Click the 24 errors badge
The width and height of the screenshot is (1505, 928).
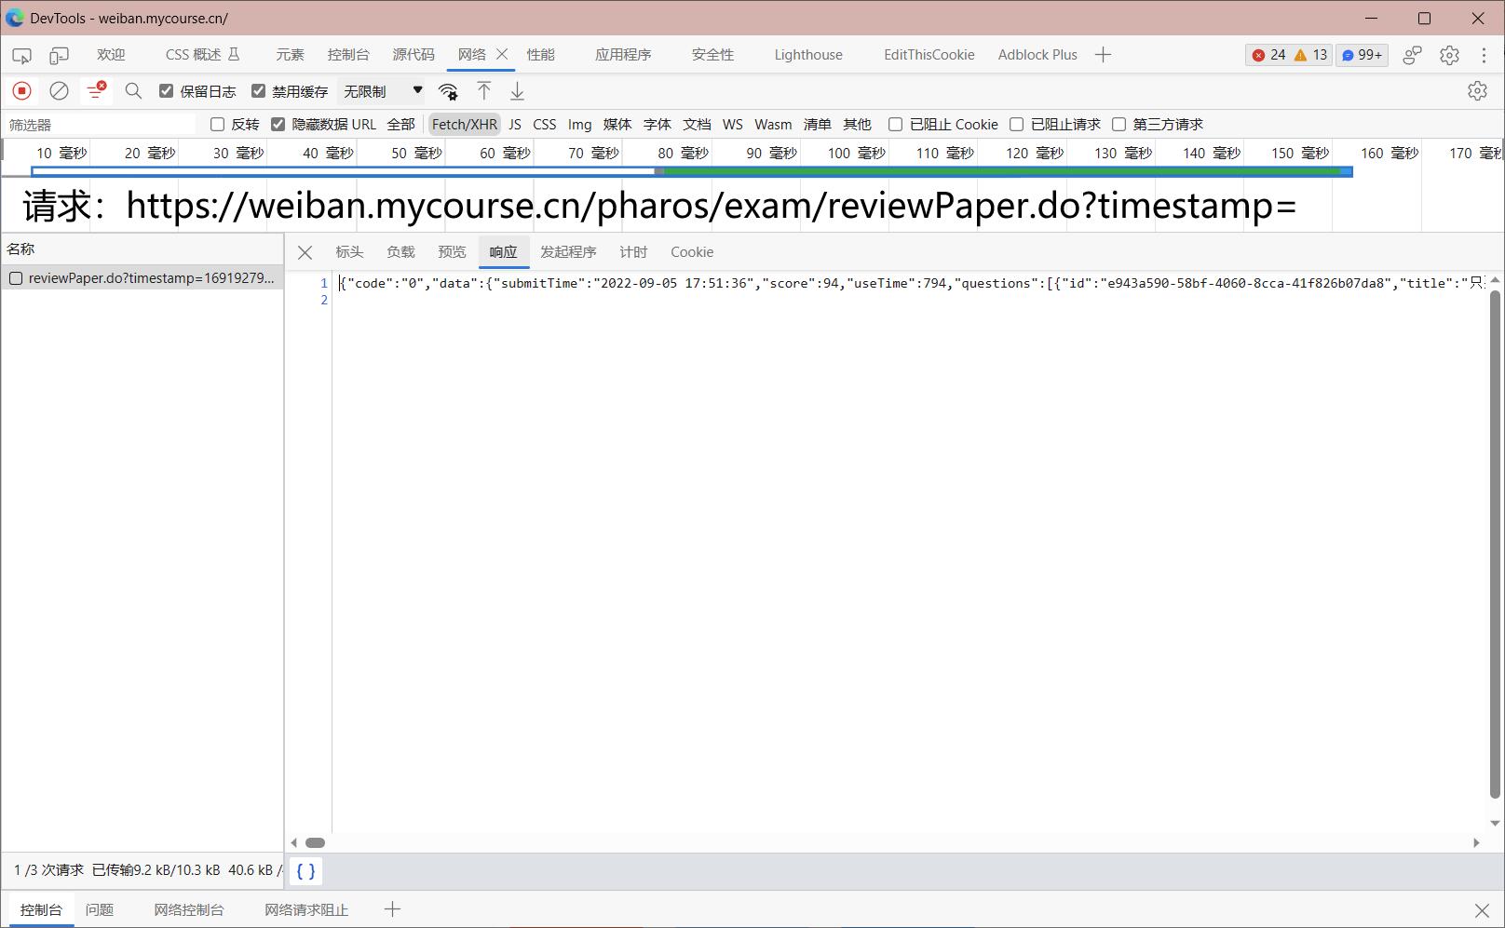click(x=1269, y=55)
